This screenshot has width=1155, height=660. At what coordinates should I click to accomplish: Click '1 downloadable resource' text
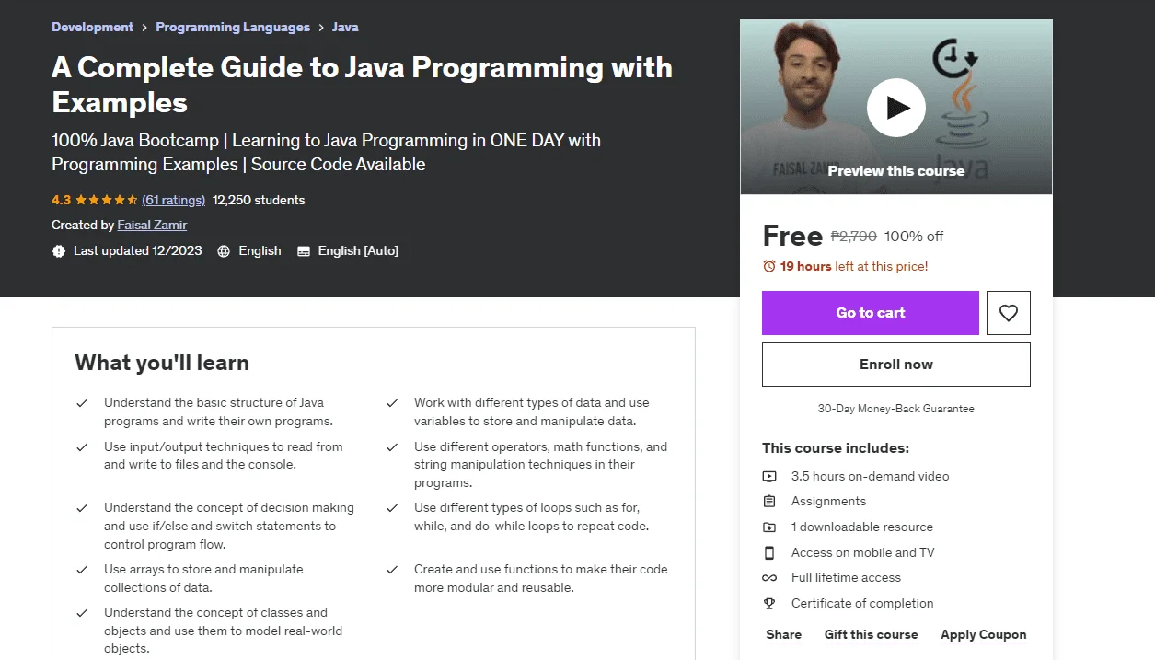click(862, 527)
